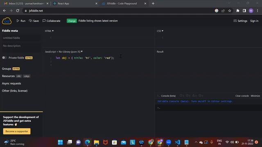Viewport: 262px width, 147px height.
Task: Open McAfee from the taskbar
Action: (106, 142)
